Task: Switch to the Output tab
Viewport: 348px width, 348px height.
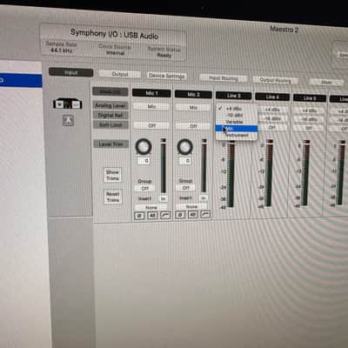Action: coord(120,74)
